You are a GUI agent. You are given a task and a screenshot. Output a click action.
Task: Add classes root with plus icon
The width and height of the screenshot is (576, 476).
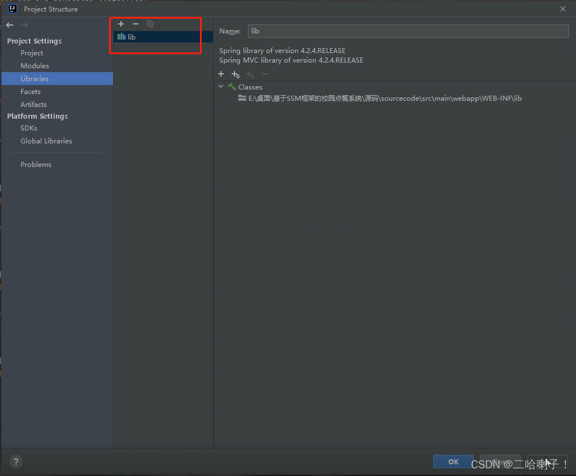point(221,74)
